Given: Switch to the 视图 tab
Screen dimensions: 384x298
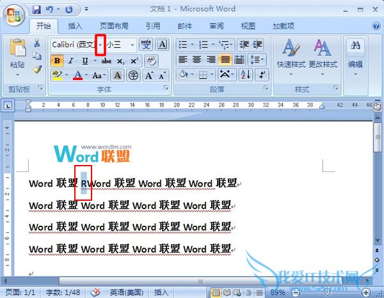Looking at the screenshot, I should tap(248, 26).
